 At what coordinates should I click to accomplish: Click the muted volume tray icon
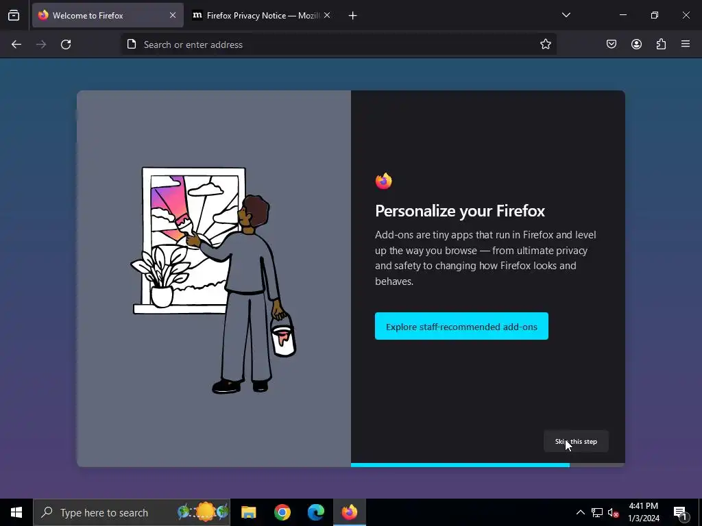click(x=613, y=512)
